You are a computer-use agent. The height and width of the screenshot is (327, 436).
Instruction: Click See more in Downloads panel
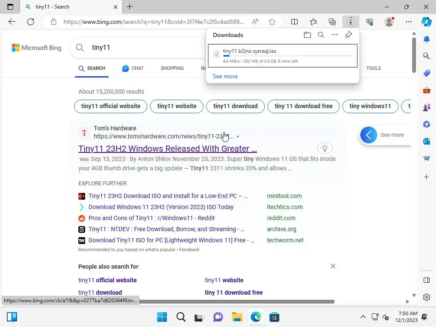(x=225, y=76)
